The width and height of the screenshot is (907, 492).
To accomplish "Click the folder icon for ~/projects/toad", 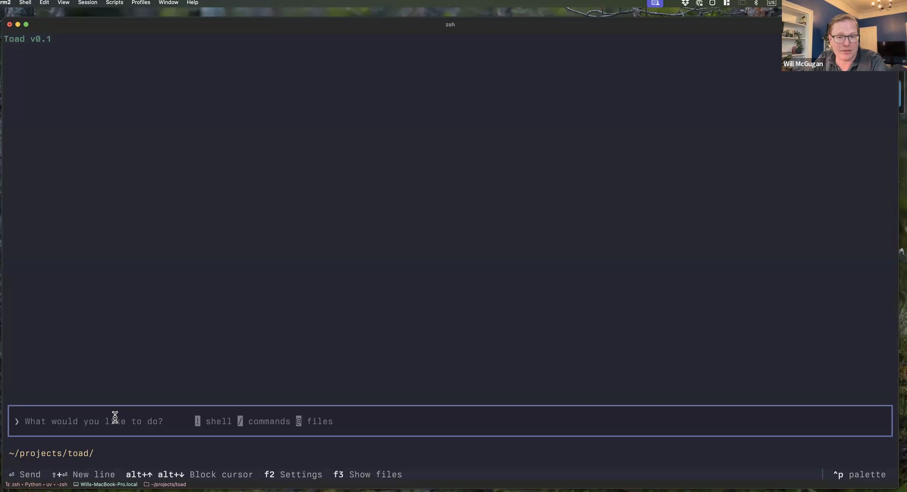I will (146, 485).
